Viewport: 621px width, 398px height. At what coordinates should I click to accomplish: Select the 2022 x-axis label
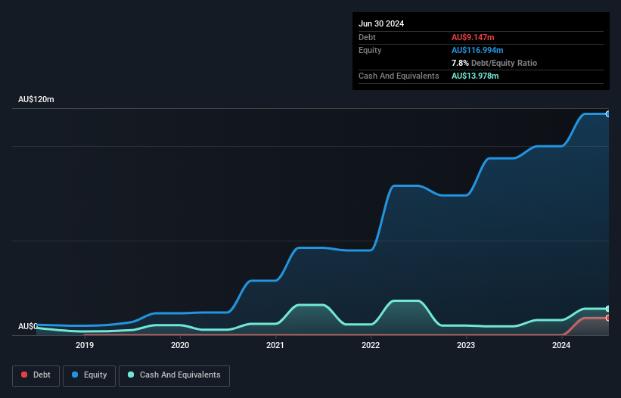pyautogui.click(x=371, y=345)
